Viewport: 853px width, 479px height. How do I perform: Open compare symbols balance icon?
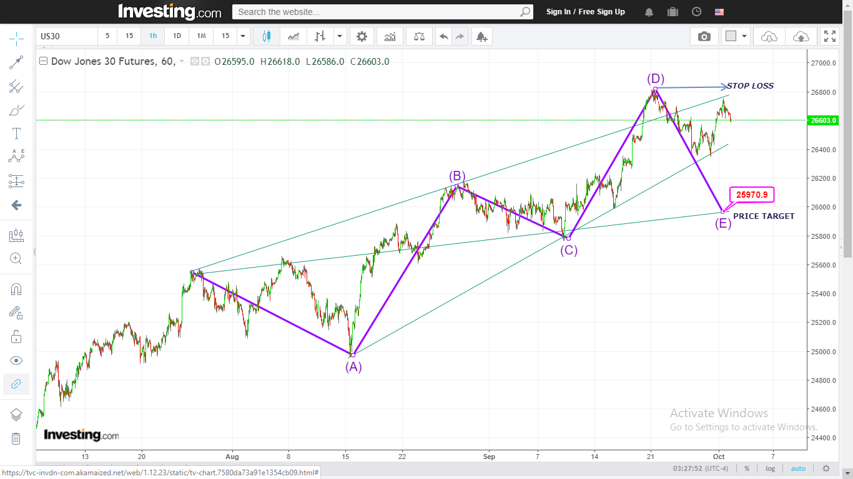pyautogui.click(x=419, y=36)
